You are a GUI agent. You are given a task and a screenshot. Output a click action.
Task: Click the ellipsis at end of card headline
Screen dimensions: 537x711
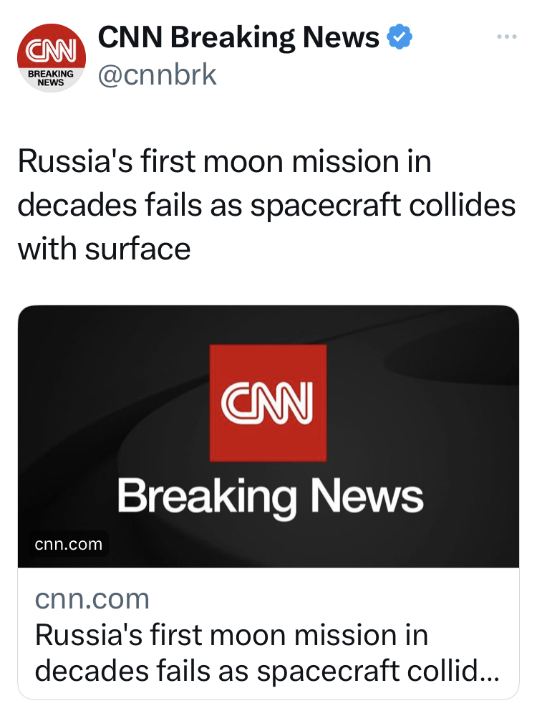click(489, 674)
